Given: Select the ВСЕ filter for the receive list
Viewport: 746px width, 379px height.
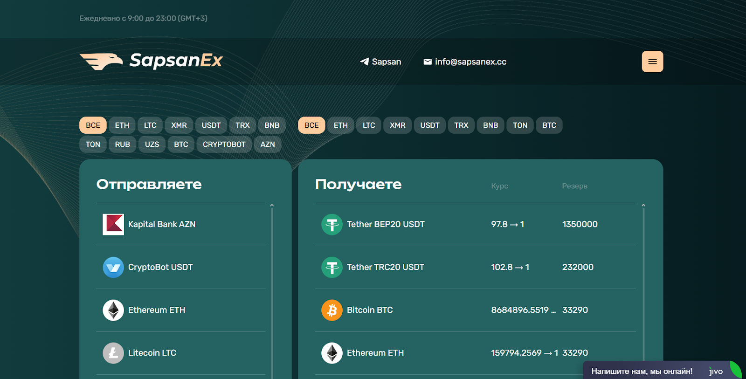Looking at the screenshot, I should click(311, 125).
